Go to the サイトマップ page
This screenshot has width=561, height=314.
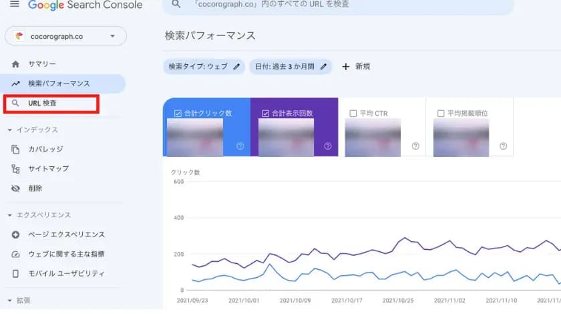(48, 169)
